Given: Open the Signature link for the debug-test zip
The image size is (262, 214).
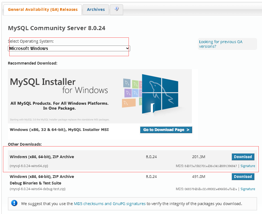Looking at the screenshot, I should click(x=248, y=189).
